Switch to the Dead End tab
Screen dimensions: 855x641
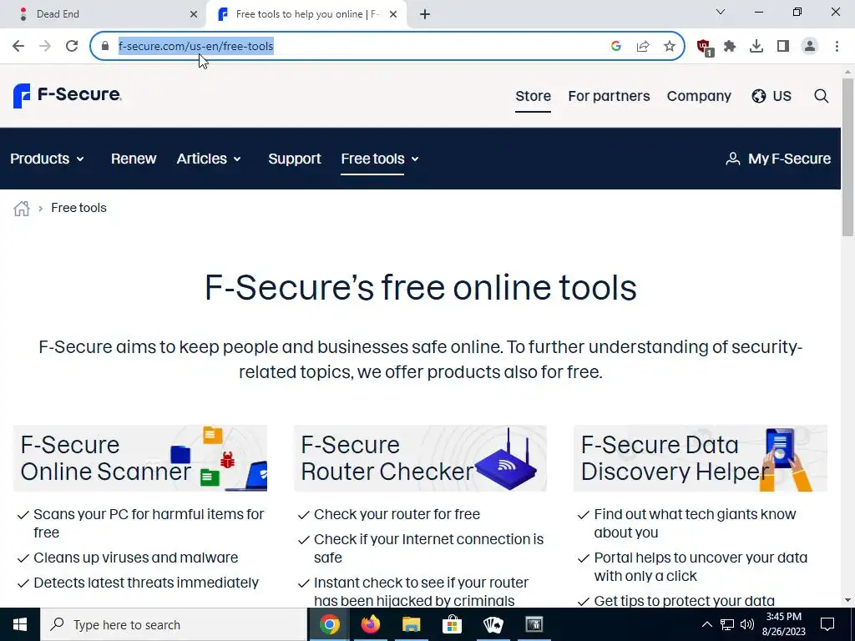[x=103, y=14]
